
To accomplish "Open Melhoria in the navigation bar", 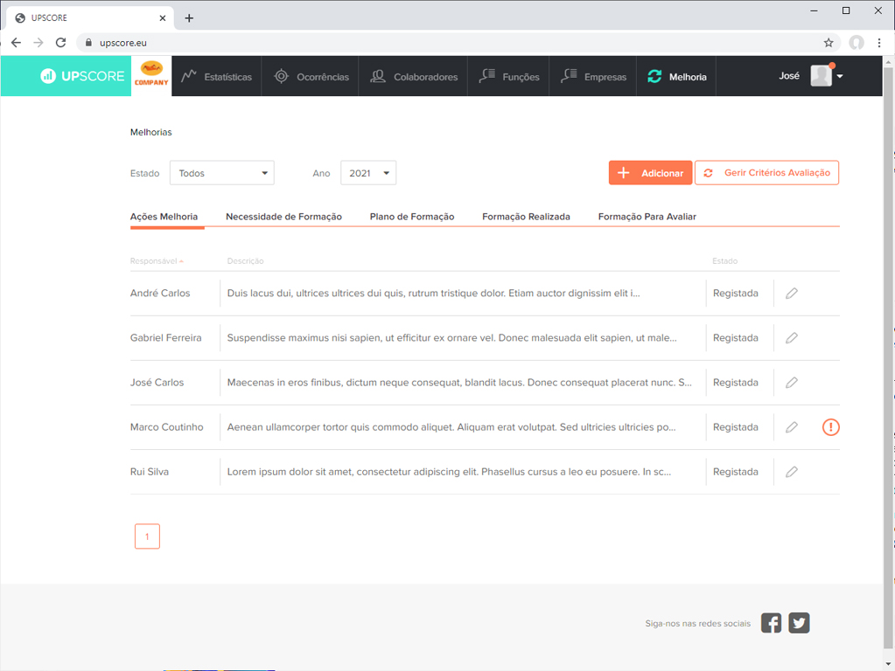I will coord(676,76).
